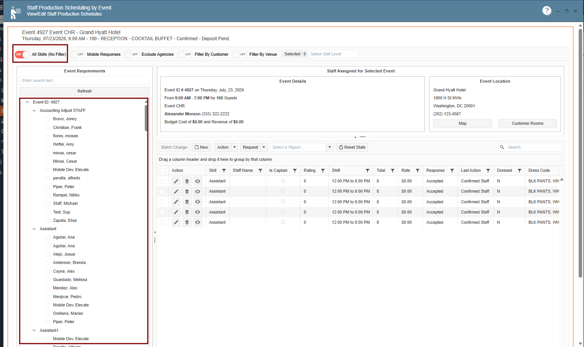Turn on the Exclude Agencies switch
584x347 pixels.
132,54
